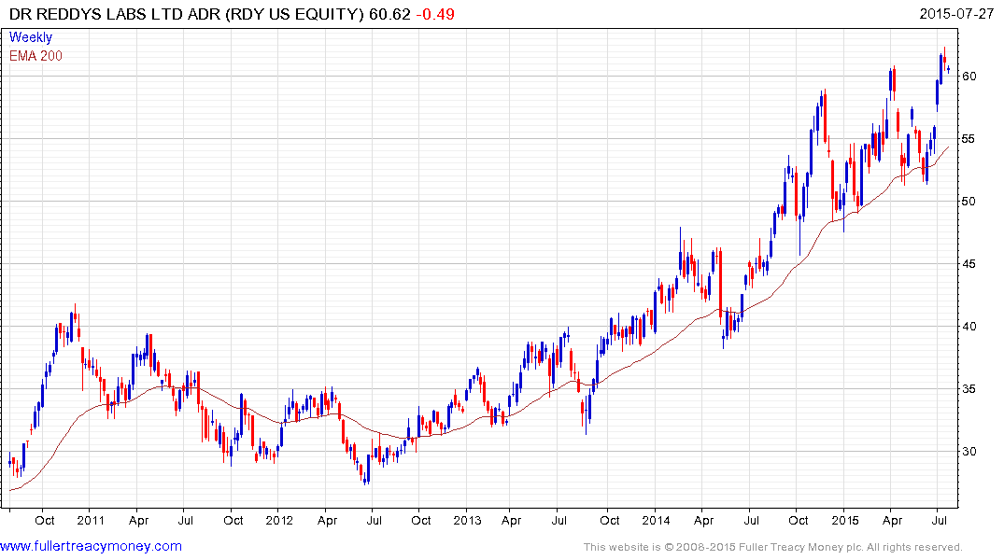Click the 60 price axis label

(x=969, y=77)
